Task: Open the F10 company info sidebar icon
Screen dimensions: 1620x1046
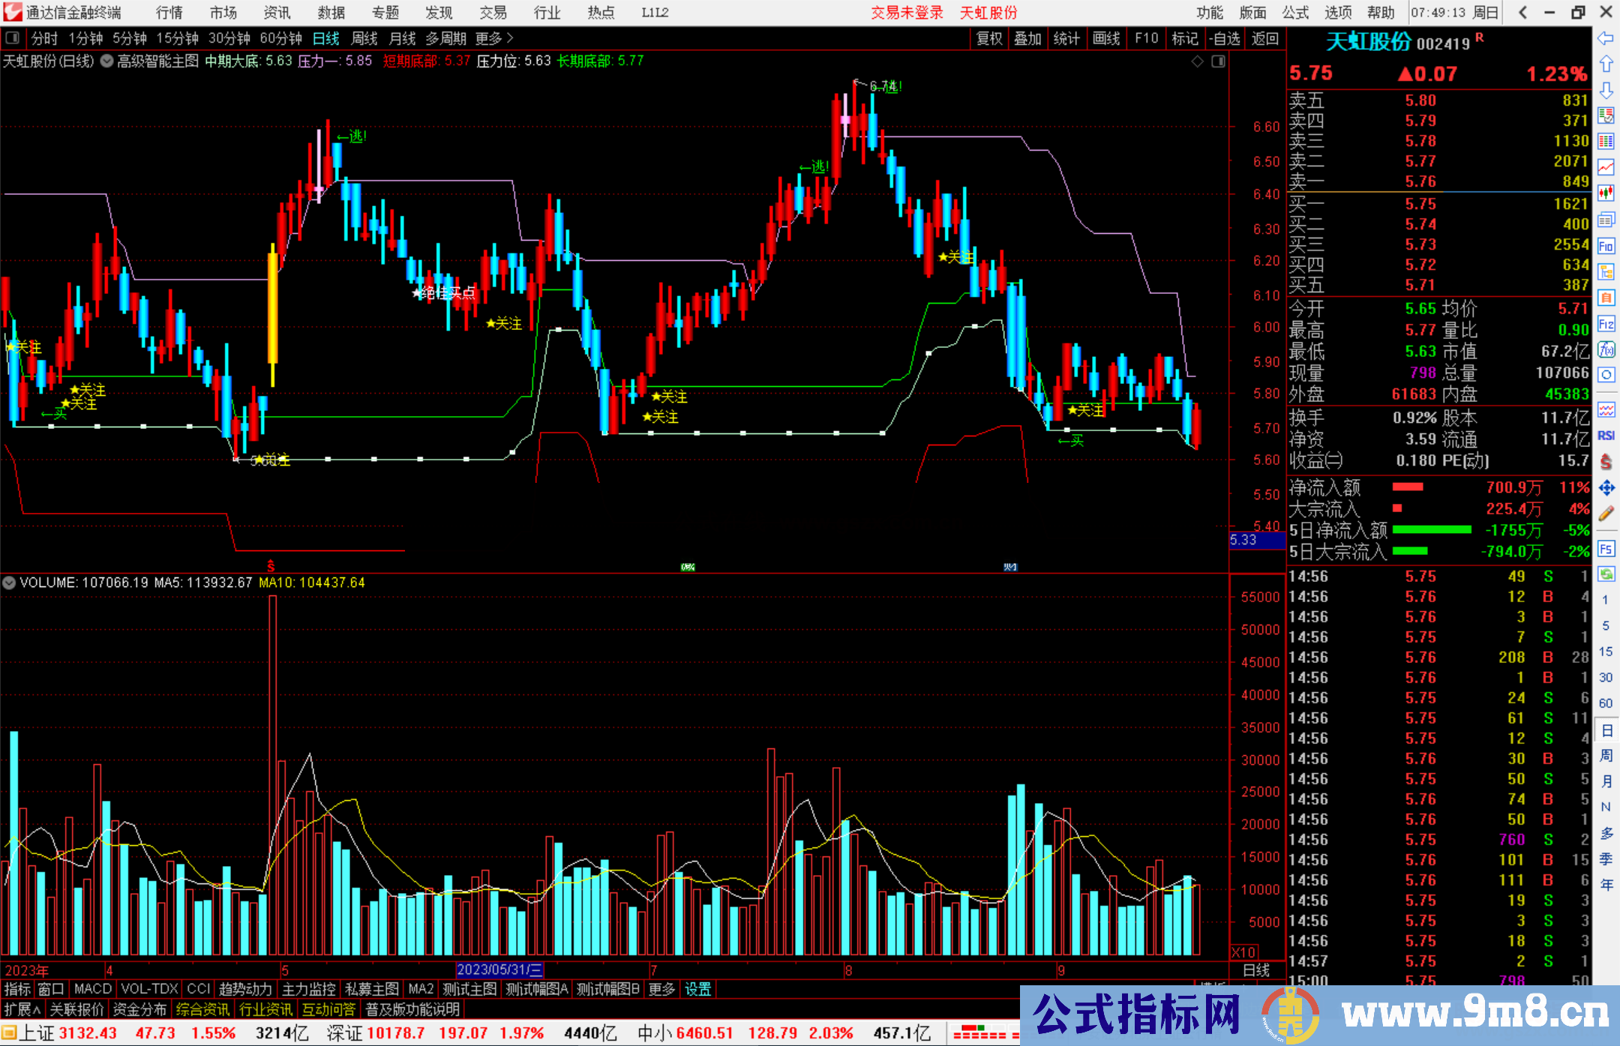Action: click(1606, 246)
